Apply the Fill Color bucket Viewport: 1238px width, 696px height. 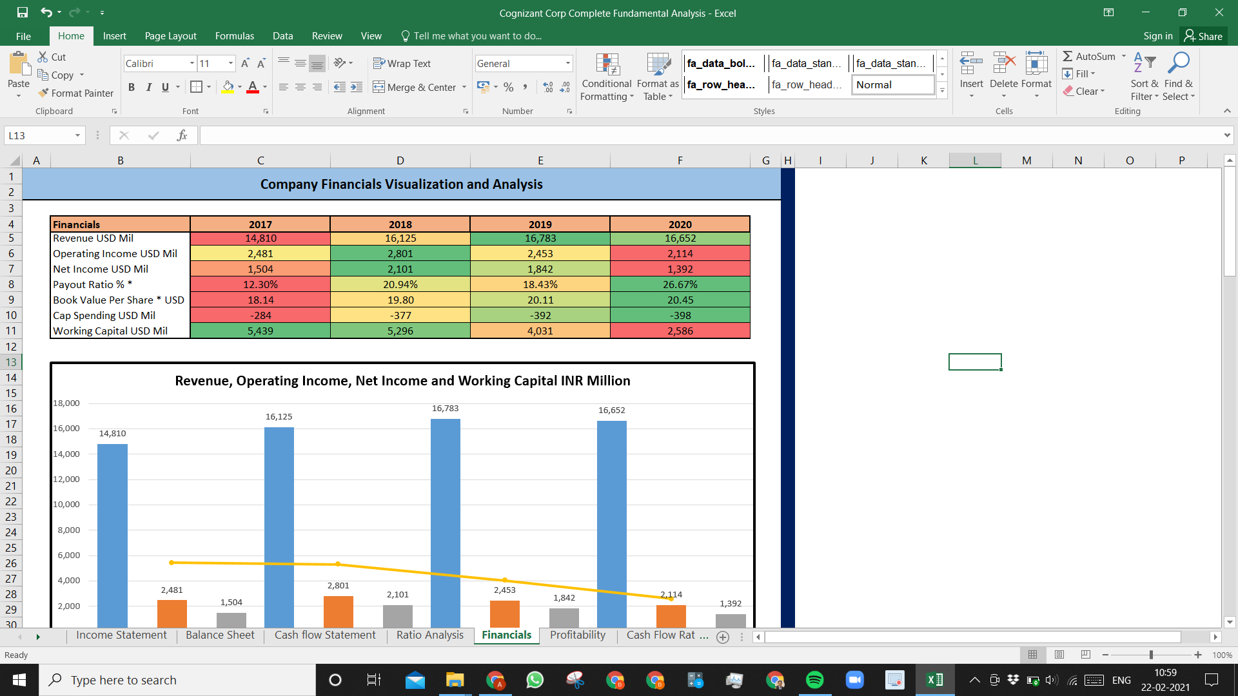point(228,87)
